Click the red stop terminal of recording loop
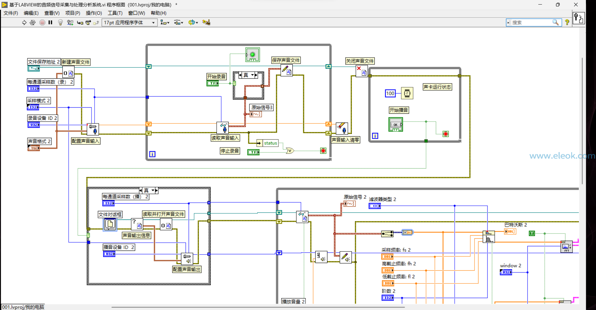This screenshot has height=310, width=596. pos(323,151)
